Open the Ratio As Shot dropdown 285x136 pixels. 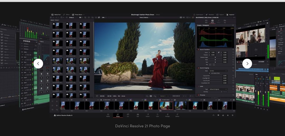click(x=218, y=71)
